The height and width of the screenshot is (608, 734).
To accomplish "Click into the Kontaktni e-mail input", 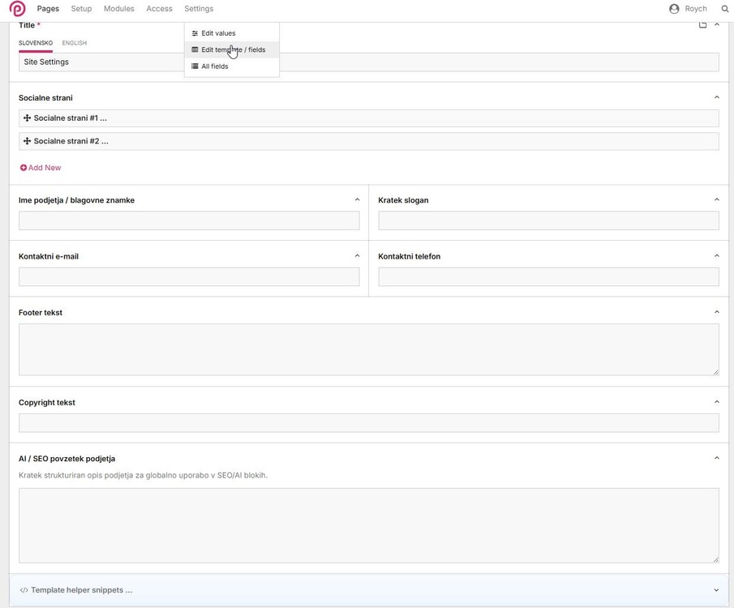I will tap(189, 276).
